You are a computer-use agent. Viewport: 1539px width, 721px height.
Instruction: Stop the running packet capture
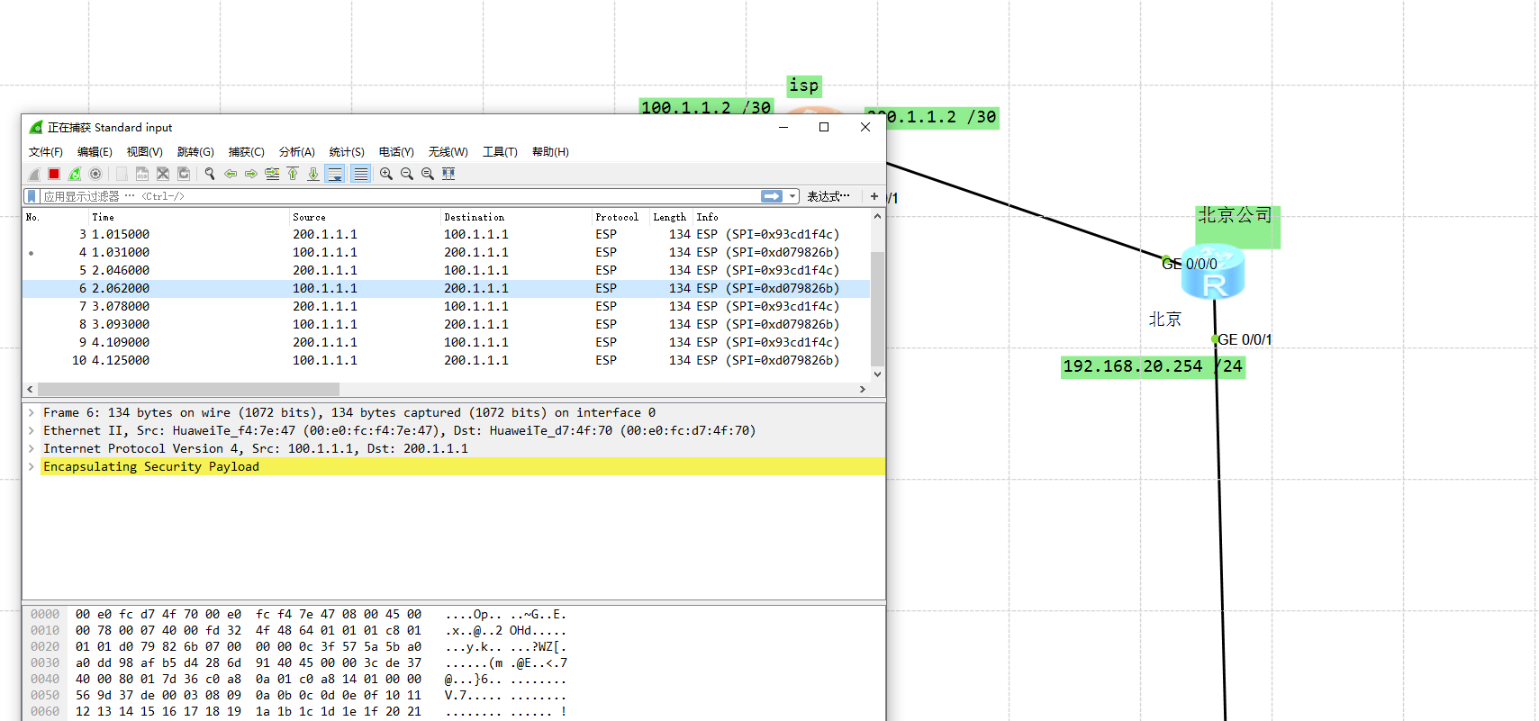(x=54, y=174)
